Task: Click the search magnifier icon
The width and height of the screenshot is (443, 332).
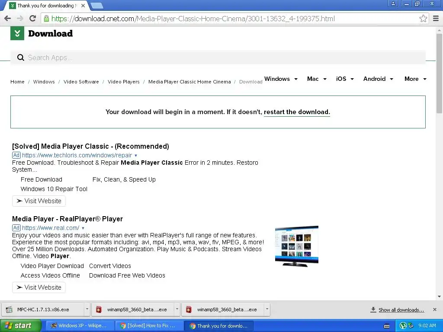Action: [x=20, y=57]
